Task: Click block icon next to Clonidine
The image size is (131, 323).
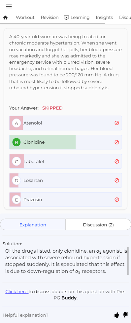Action: coord(117,142)
